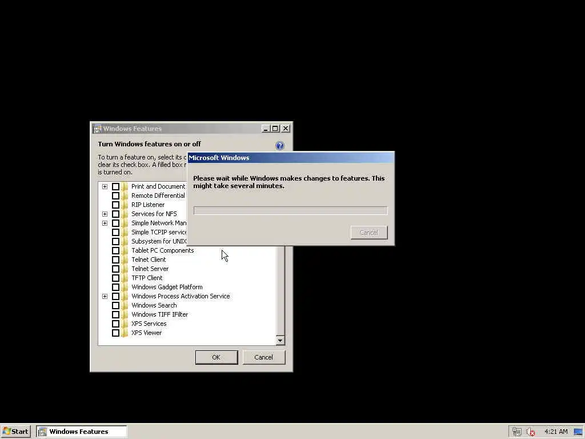Image resolution: width=585 pixels, height=439 pixels.
Task: Select the XPS Viewer label
Action: (x=146, y=333)
